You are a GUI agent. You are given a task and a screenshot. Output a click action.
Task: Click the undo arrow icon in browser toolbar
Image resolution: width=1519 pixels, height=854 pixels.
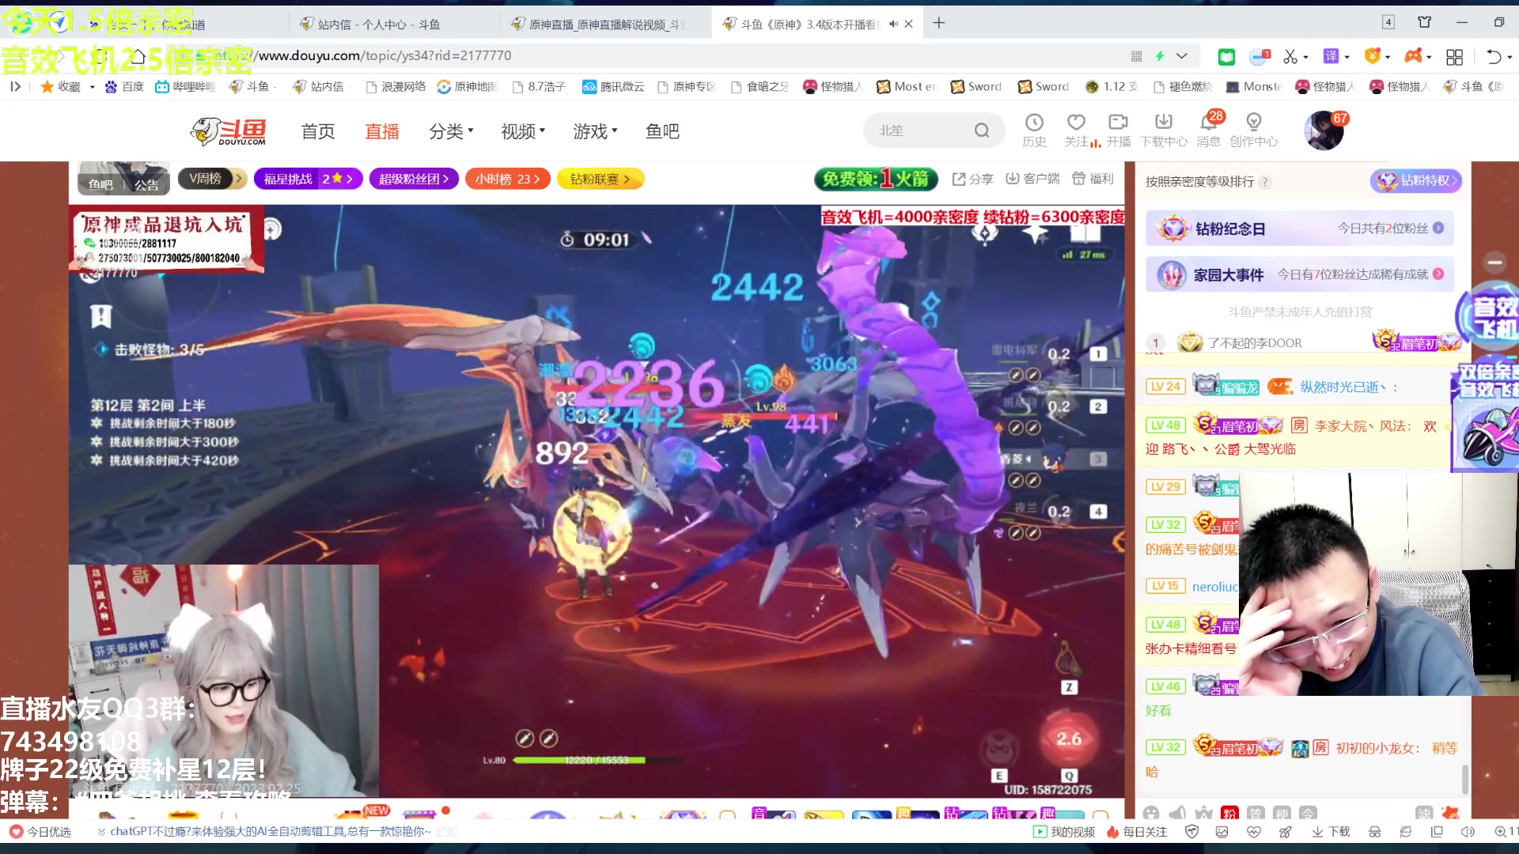tap(1494, 57)
